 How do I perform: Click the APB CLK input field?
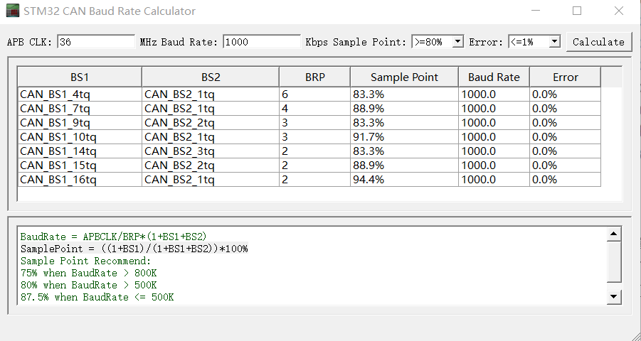tap(96, 42)
